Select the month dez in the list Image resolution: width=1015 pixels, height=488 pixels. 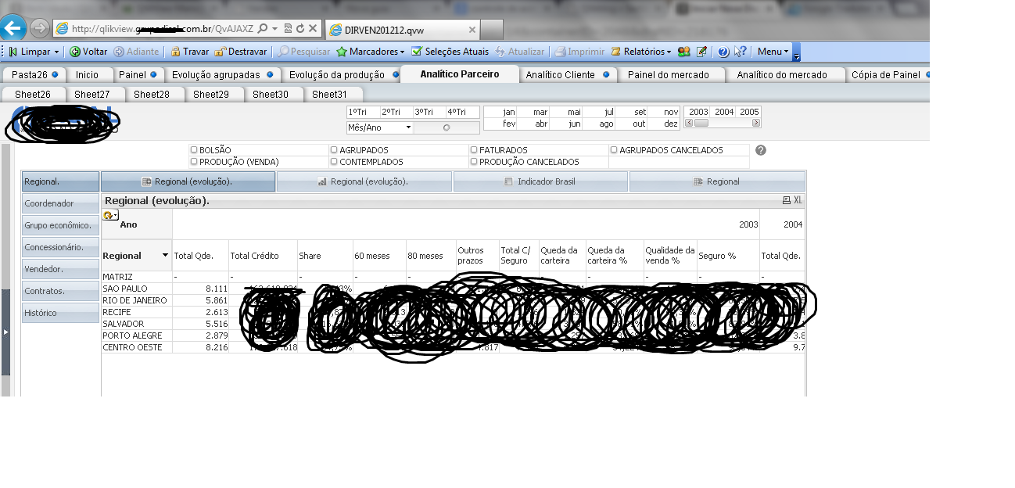664,124
